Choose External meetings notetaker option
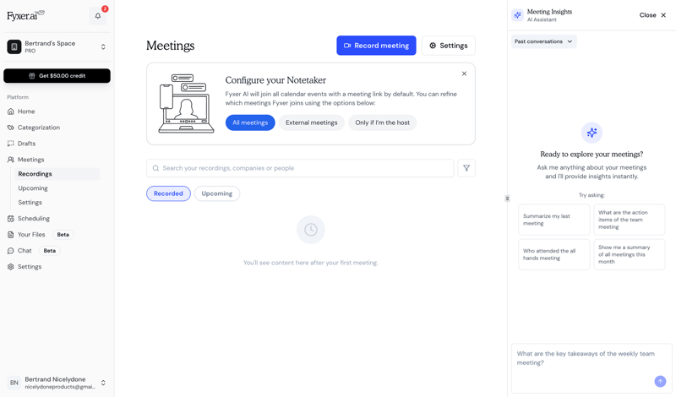The height and width of the screenshot is (397, 676). coord(311,122)
